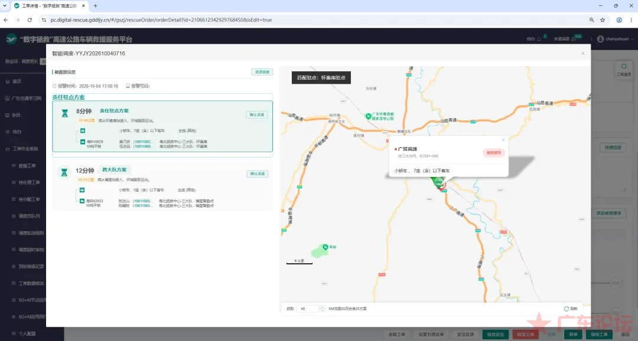The width and height of the screenshot is (638, 341).
Task: Click the 被救援车 tag in the map popup
Action: (x=494, y=153)
